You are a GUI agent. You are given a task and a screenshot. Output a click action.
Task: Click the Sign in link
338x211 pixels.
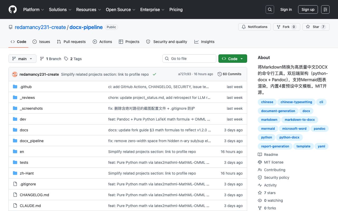click(286, 9)
